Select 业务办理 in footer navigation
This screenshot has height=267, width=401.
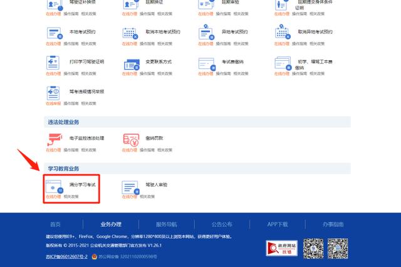point(111,224)
